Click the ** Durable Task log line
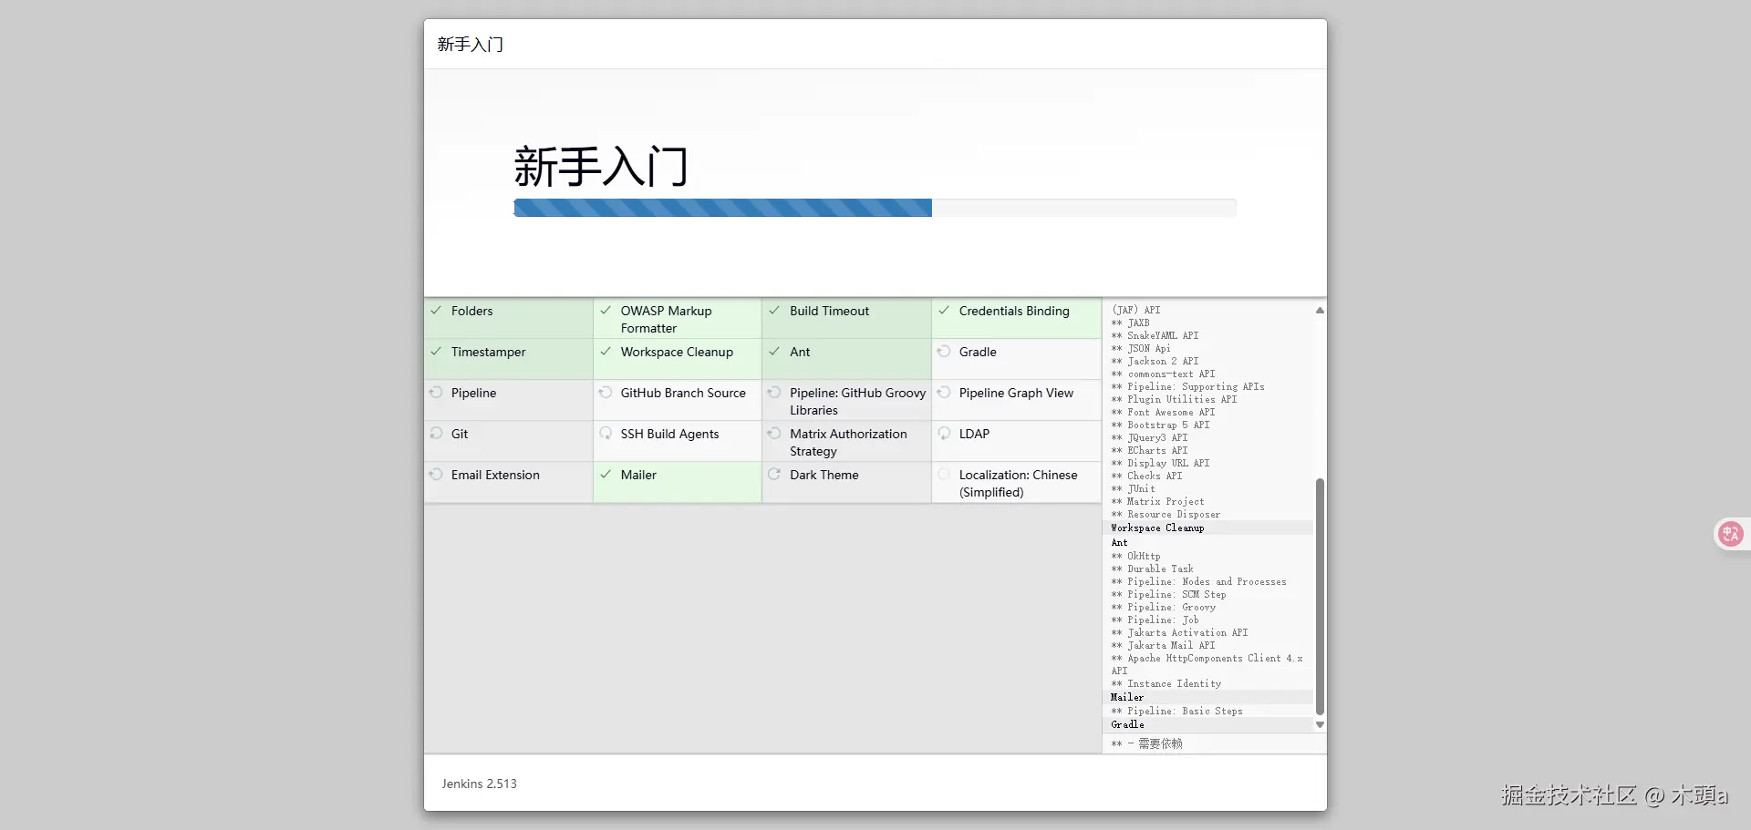 tap(1152, 569)
